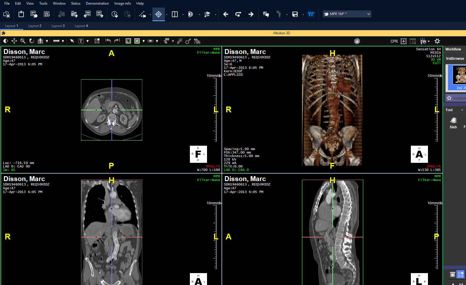Toggle the Validate star button
Screen dimensions: 466x285
tap(456, 98)
